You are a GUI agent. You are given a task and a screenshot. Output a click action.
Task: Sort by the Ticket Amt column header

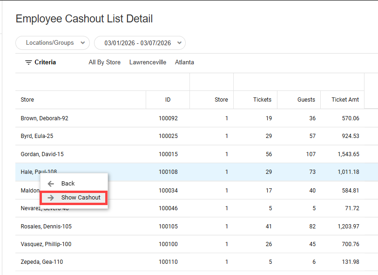(x=345, y=100)
